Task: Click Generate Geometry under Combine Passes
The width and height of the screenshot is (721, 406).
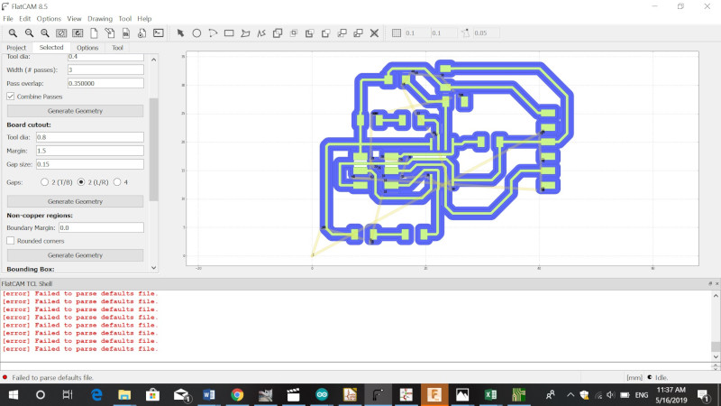Action: tap(75, 111)
